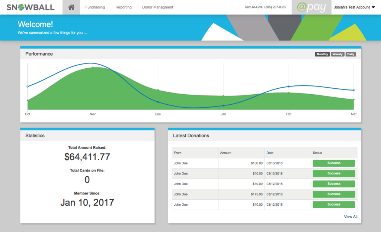
Task: Click the Dec label on chart axis
Action: pyautogui.click(x=158, y=114)
